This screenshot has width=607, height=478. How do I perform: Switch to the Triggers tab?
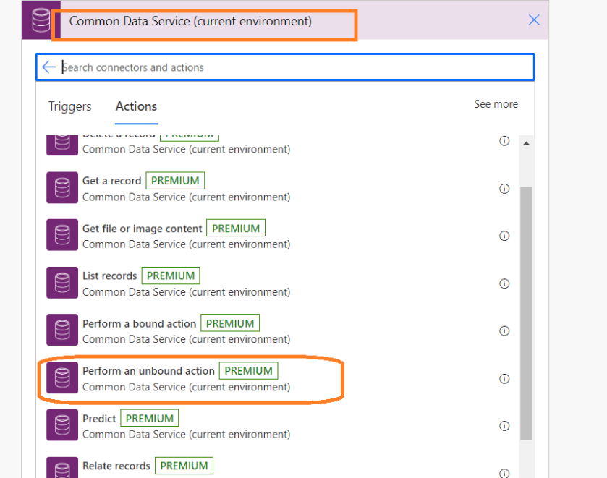coord(70,106)
